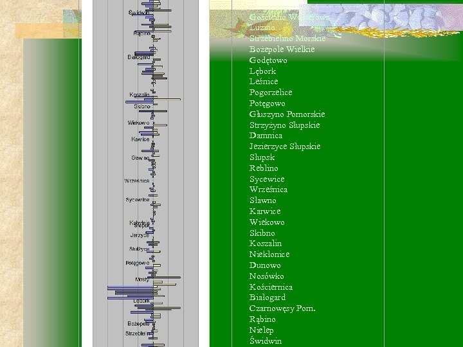The image size is (463, 347).
Task: Select the Sławno axis label on the chart
Action: [140, 158]
